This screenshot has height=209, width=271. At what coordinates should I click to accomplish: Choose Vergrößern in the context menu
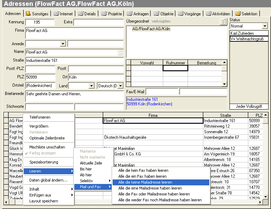(x=49, y=126)
